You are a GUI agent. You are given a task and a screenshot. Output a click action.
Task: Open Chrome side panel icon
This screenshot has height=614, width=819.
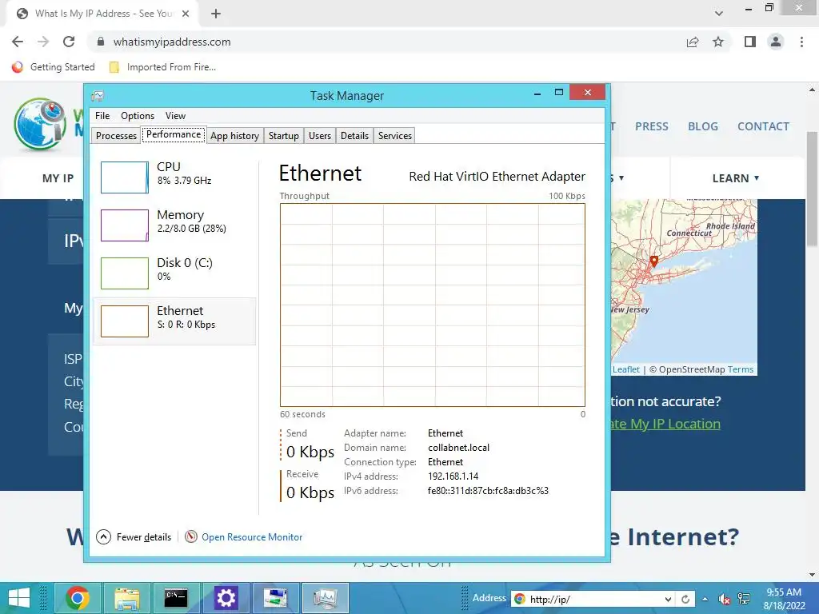coord(750,42)
